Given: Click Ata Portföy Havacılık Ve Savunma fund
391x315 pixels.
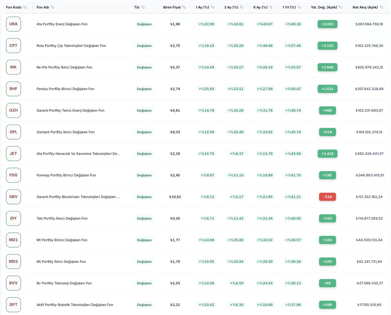Looking at the screenshot, I should [78, 154].
